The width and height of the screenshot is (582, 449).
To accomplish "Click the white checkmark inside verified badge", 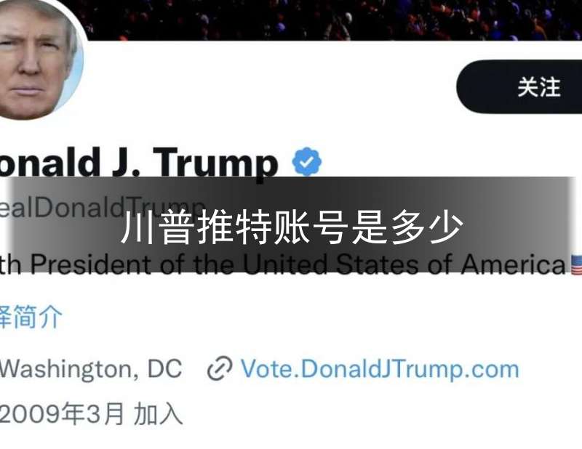I will pos(306,162).
